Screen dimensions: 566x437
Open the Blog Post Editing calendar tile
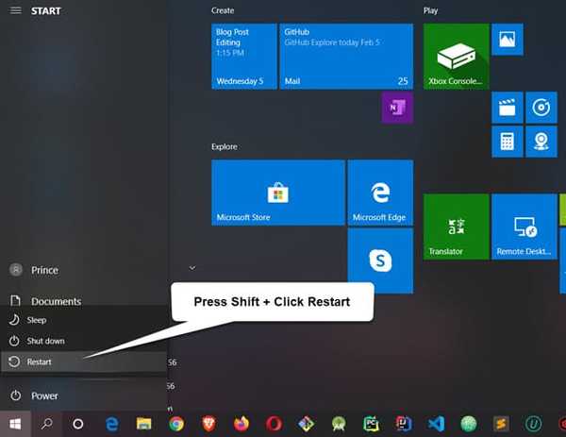coord(244,56)
